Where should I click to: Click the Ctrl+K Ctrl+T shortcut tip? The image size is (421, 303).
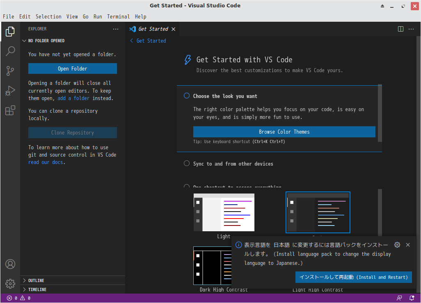(268, 142)
